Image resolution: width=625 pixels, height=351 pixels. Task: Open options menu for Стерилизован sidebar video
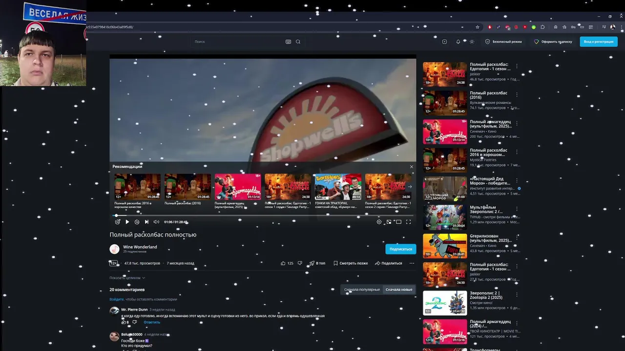click(x=517, y=237)
